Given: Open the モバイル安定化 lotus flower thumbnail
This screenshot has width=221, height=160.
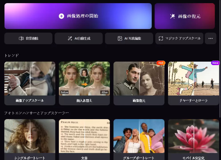Looking at the screenshot, I should click(194, 136).
